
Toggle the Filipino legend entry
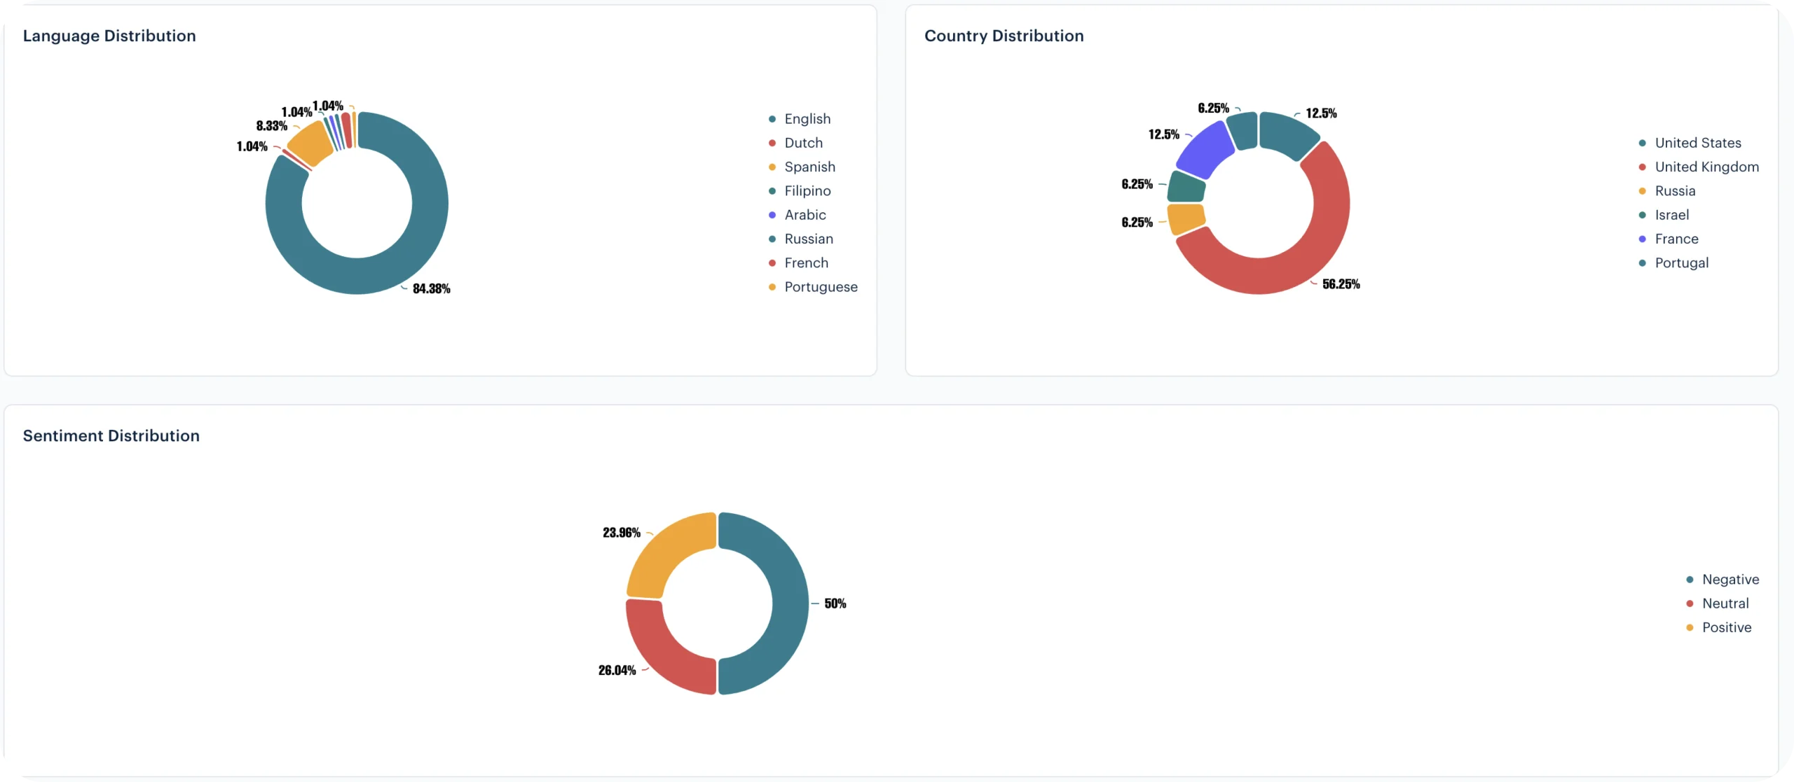tap(800, 190)
